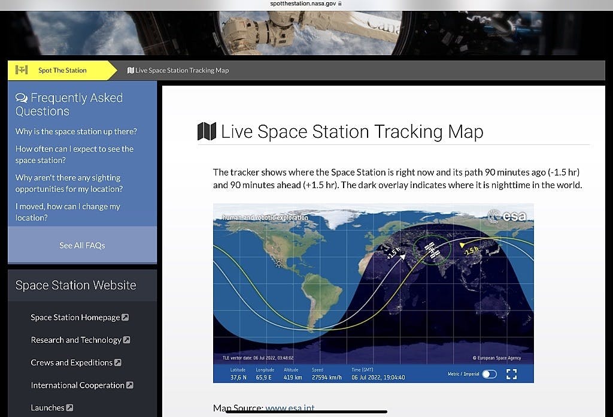Viewport: 613px width, 417px height.
Task: Click the speech bubbles icon by Frequently Asked Questions
Action: [x=22, y=98]
